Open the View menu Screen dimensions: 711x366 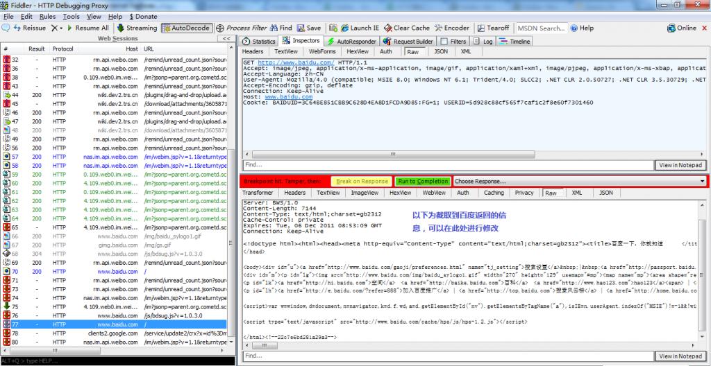click(94, 17)
